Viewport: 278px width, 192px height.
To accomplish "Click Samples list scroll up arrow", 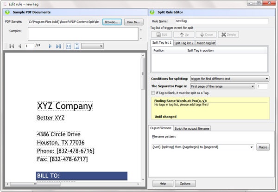I will pyautogui.click(x=141, y=30).
